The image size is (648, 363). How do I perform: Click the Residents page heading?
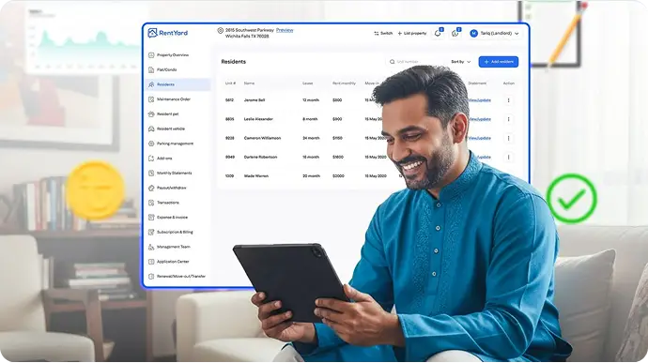point(234,62)
